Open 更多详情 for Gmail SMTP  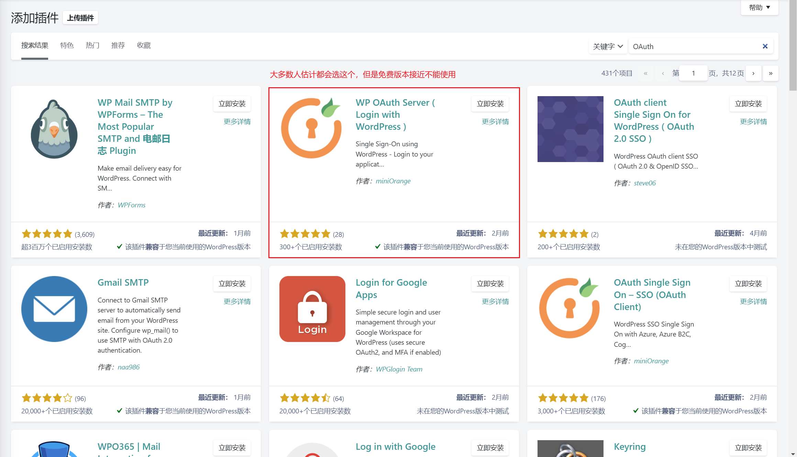point(237,301)
